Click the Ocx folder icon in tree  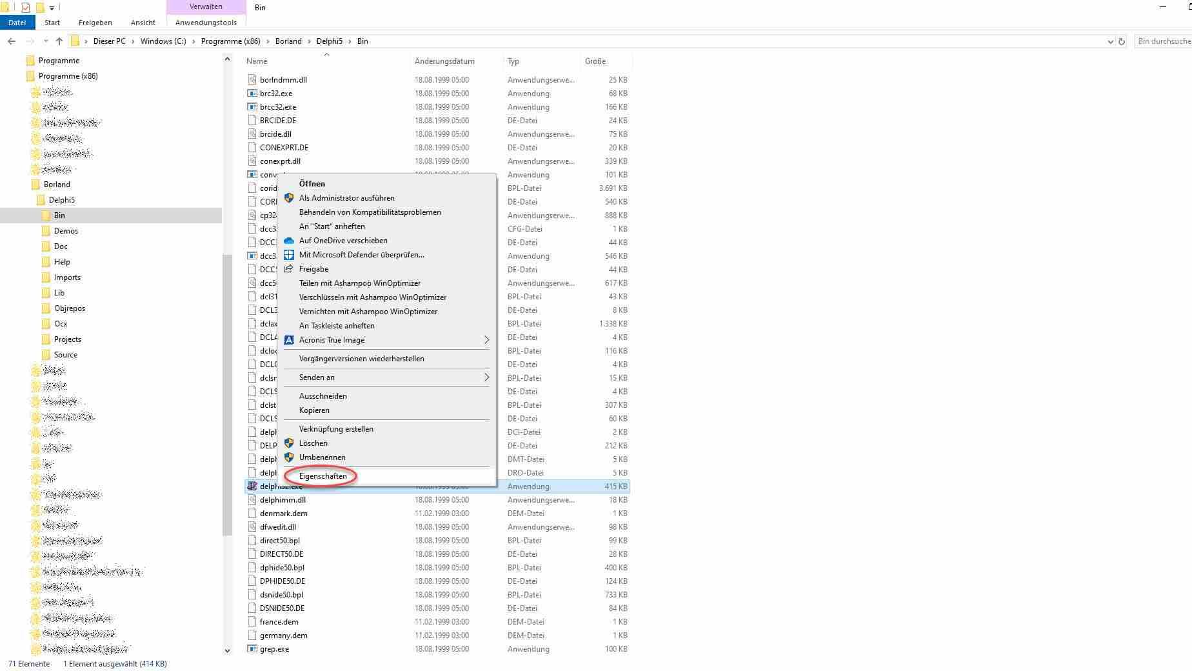(46, 324)
